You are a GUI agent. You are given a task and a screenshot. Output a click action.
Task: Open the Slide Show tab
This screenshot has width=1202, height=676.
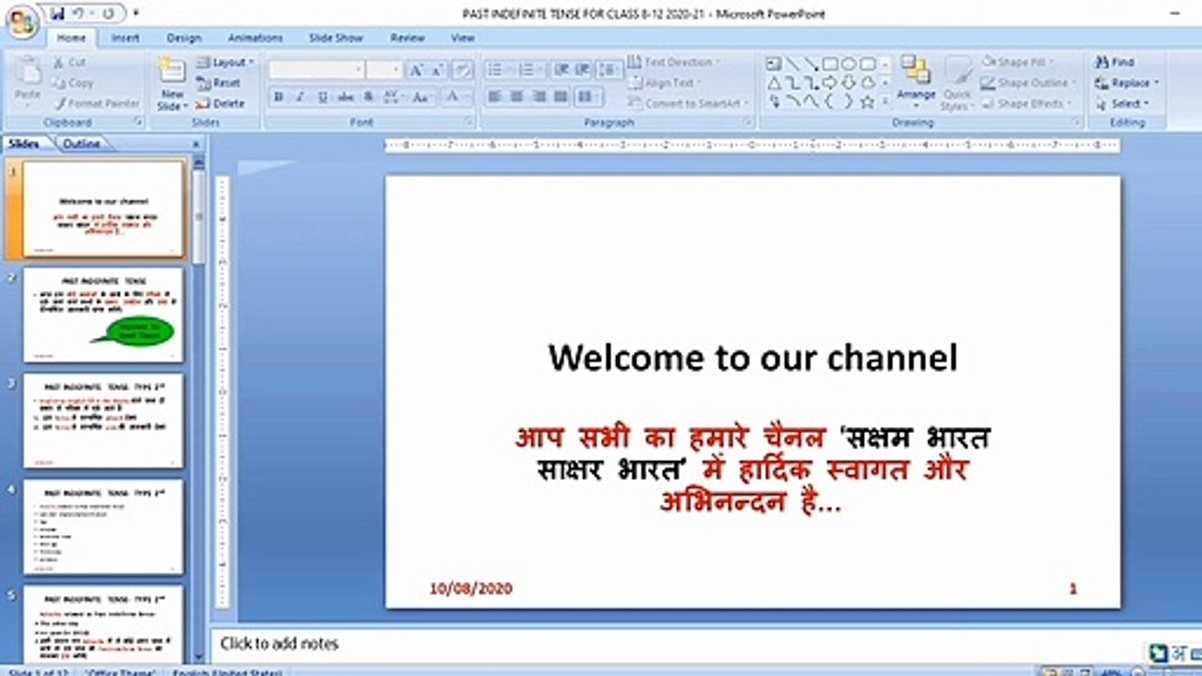point(335,38)
